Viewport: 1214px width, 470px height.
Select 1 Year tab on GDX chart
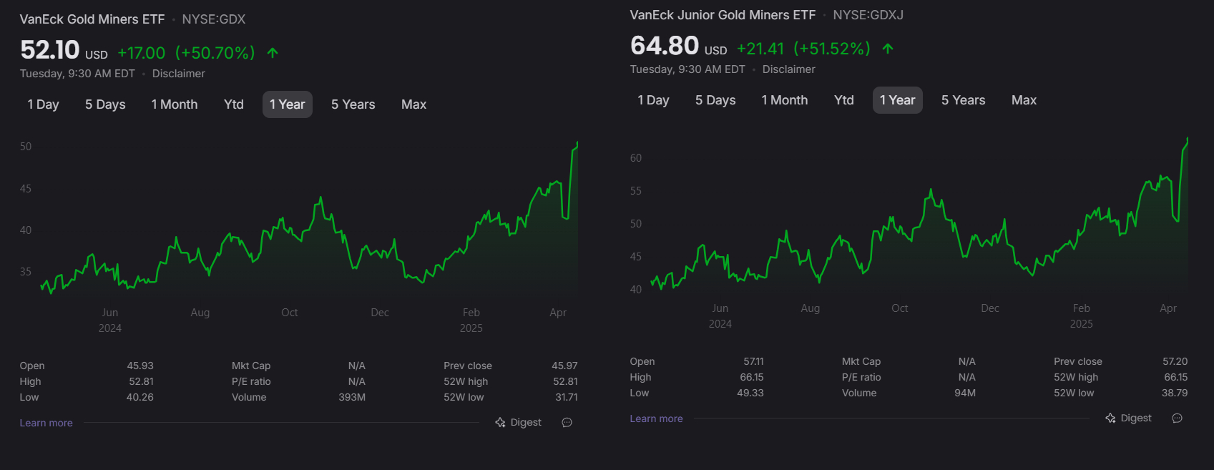tap(288, 104)
